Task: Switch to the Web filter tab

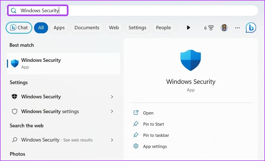Action: click(x=114, y=28)
